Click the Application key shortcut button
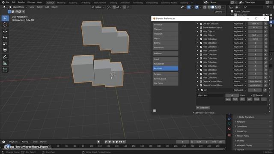Viewport: 274px width, 154px height. click(255, 86)
